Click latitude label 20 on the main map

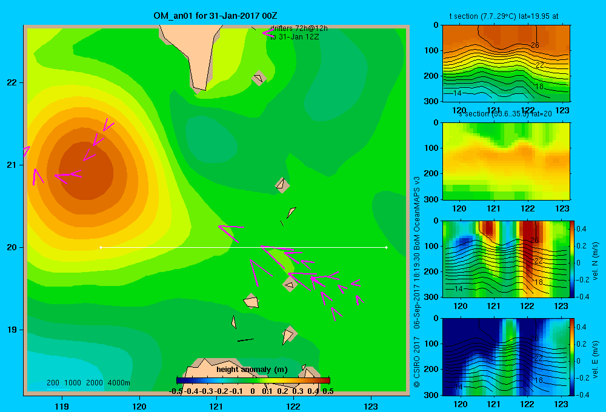(x=12, y=247)
